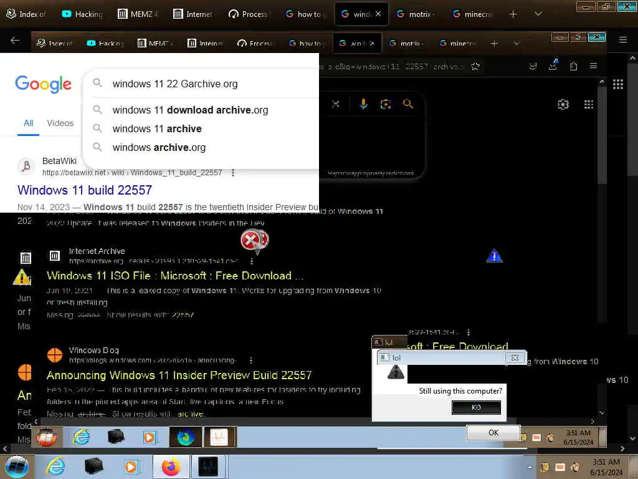Click outer horizontal scrollbar right arrow
638x479 pixels.
coord(622,448)
